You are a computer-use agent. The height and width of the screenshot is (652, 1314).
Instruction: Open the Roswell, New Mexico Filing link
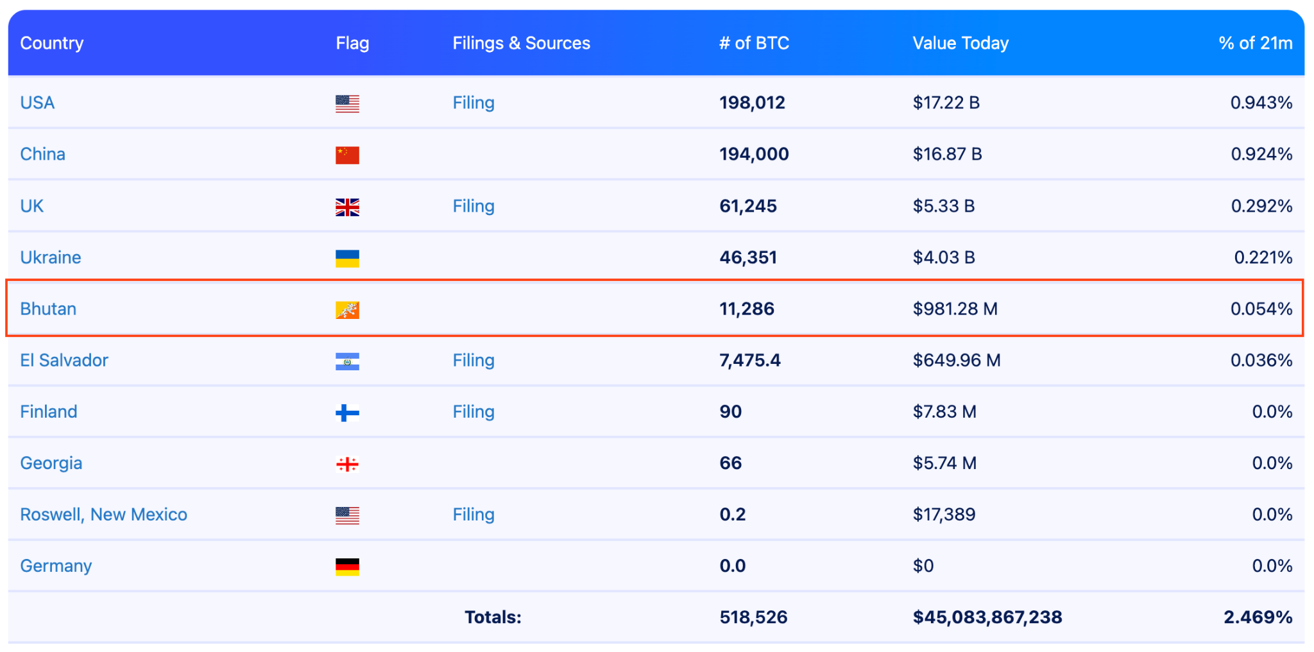(473, 514)
